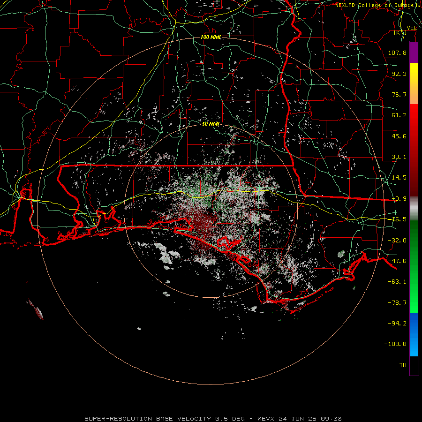422x422 pixels.
Task: Click the TH label on legend
Action: (403, 365)
